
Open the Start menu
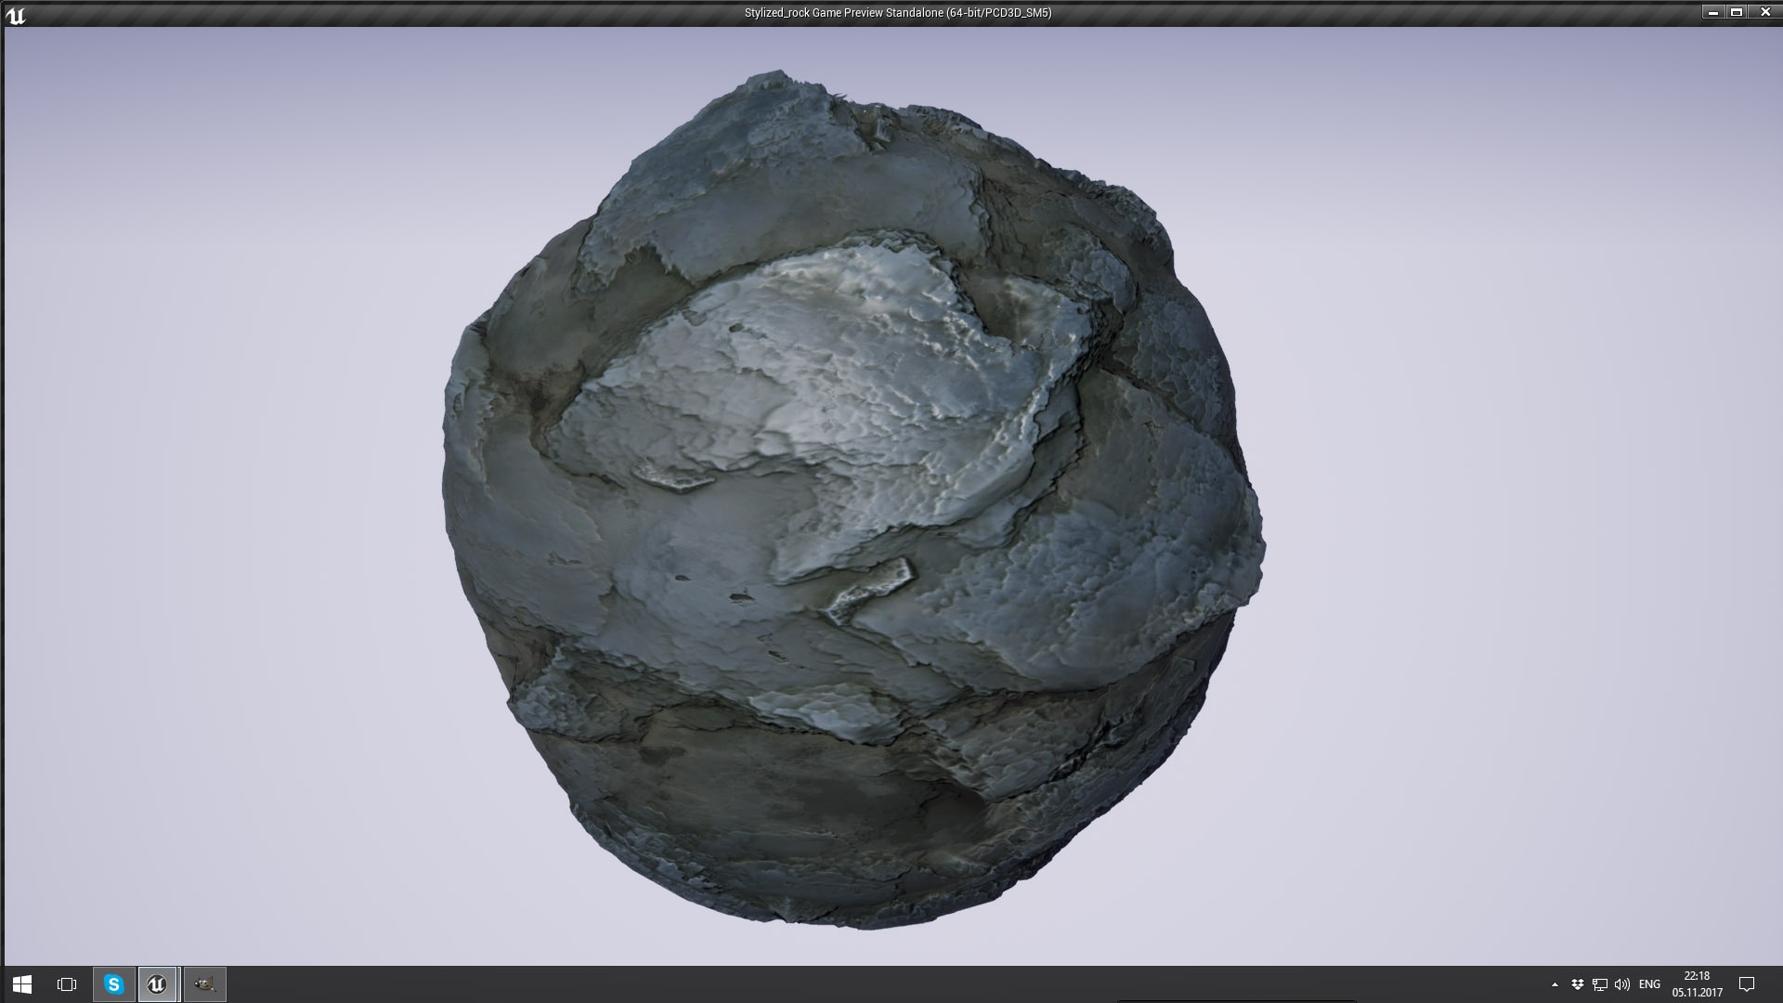pos(20,983)
